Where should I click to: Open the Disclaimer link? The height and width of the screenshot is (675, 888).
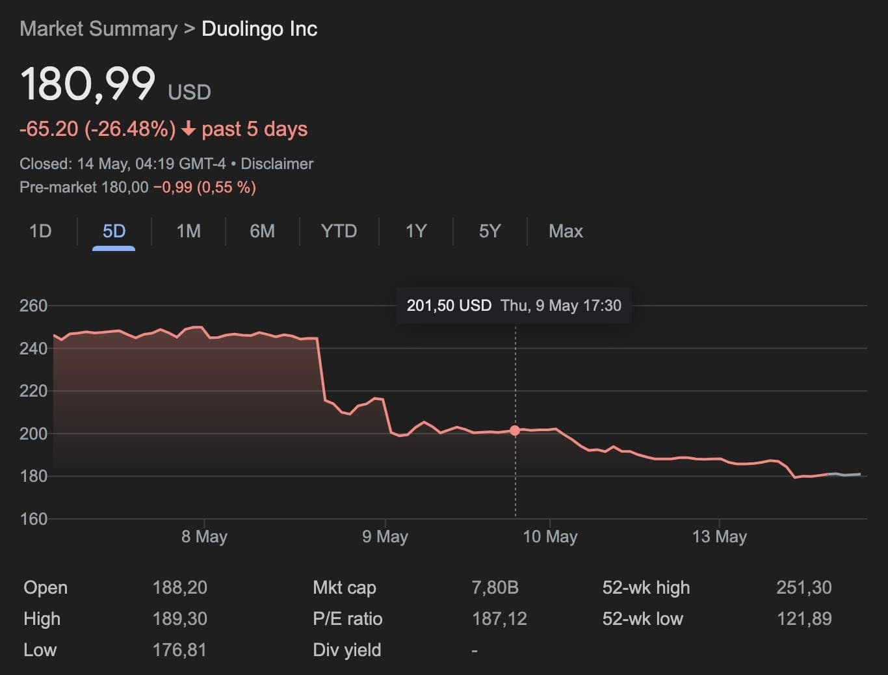point(277,164)
